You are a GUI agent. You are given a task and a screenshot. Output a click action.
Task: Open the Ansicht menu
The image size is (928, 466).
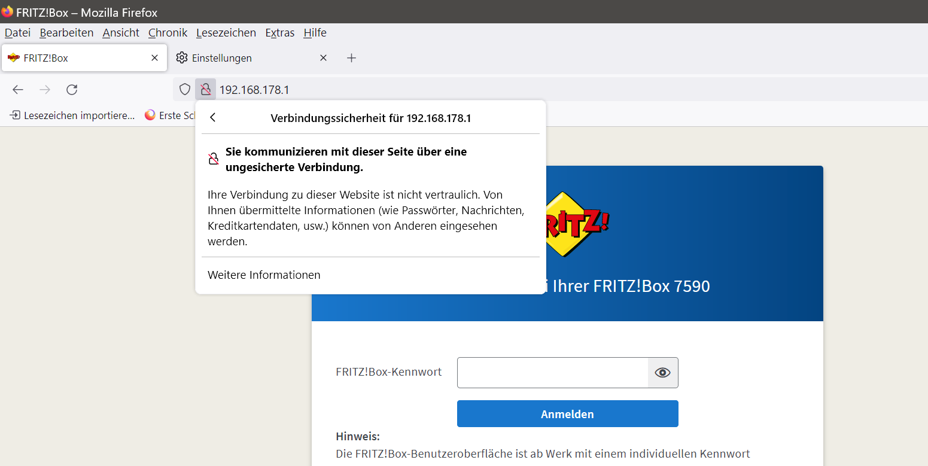121,33
